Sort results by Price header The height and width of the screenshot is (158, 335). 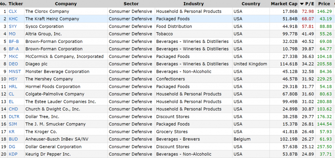(324, 4)
